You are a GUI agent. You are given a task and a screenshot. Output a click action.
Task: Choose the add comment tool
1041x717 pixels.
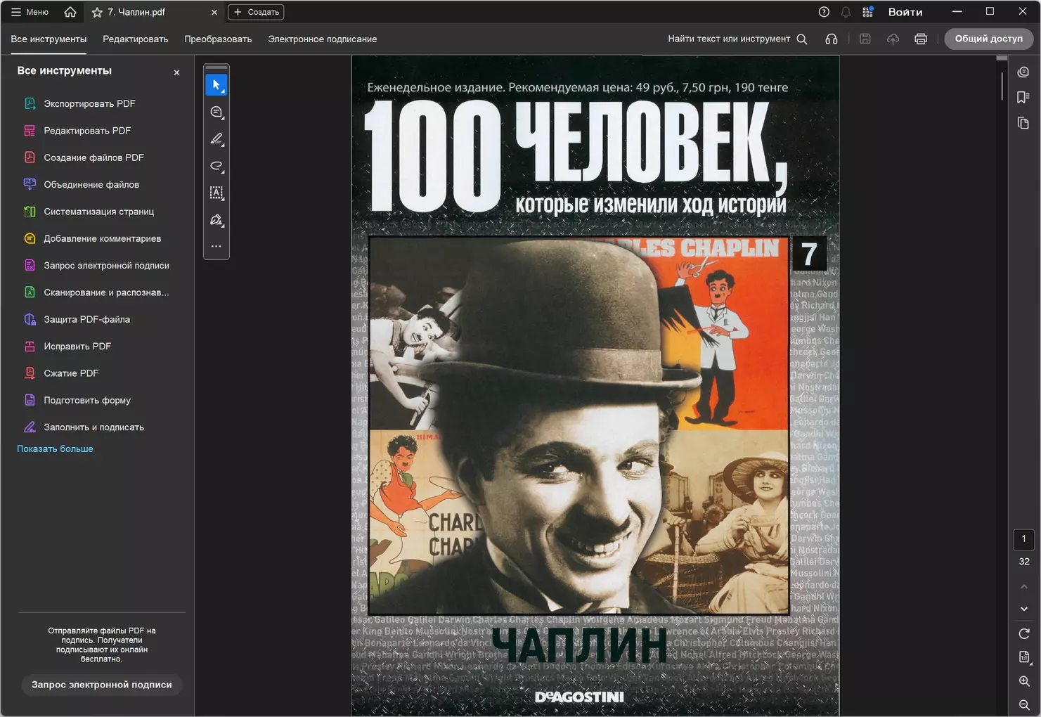[x=216, y=112]
